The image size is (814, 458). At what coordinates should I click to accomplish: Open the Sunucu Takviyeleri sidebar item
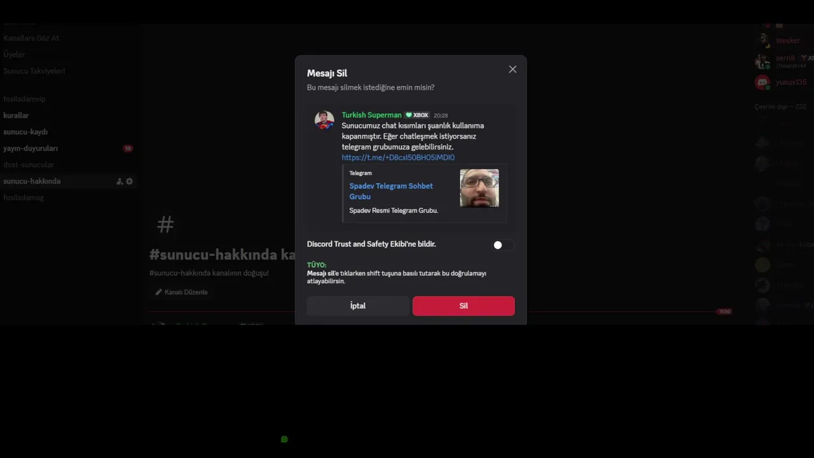coord(34,71)
